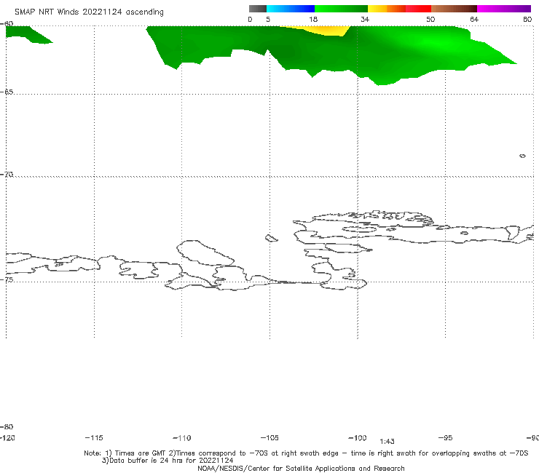The height and width of the screenshot is (473, 539).
Task: Click the longitude label '-120'
Action: click(7, 437)
